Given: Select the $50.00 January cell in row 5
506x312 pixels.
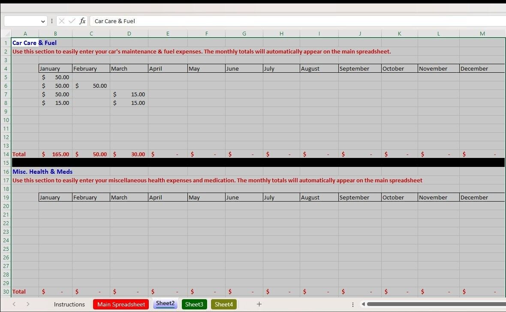Looking at the screenshot, I should pyautogui.click(x=55, y=77).
